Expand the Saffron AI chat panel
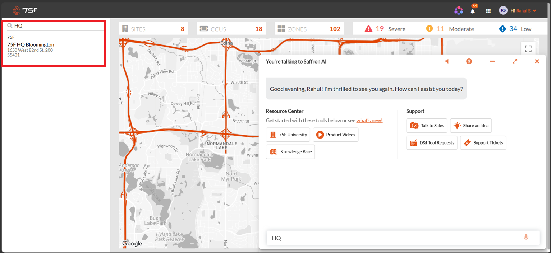Screen dimensions: 551x253 coord(515,61)
